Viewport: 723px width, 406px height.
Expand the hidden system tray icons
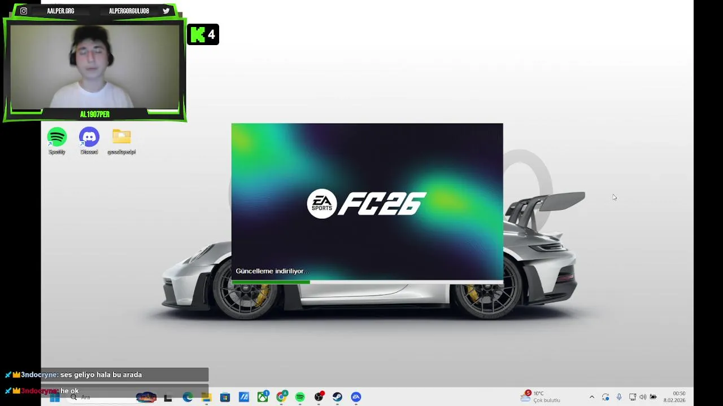pos(592,397)
